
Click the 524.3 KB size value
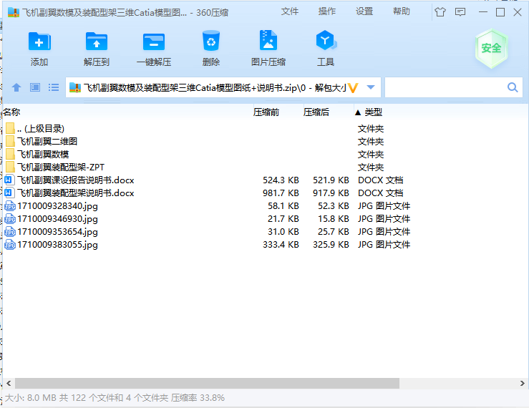click(281, 180)
